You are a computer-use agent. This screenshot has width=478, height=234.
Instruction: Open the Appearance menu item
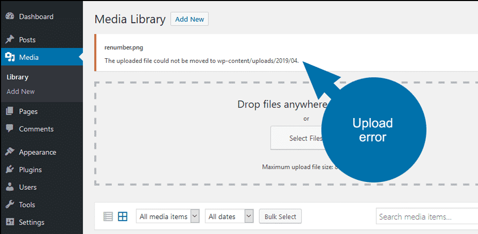tap(42, 152)
